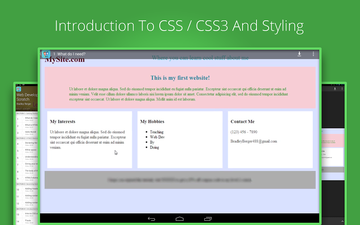Tap the 'What do I need?' video title

point(71,54)
